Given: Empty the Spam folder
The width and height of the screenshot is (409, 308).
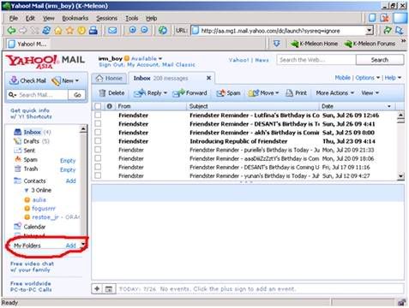Looking at the screenshot, I should pos(68,161).
